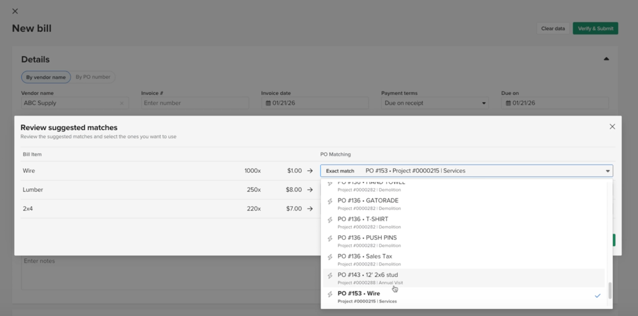638x316 pixels.
Task: Click the calendar icon in Invoice date field
Action: 268,103
